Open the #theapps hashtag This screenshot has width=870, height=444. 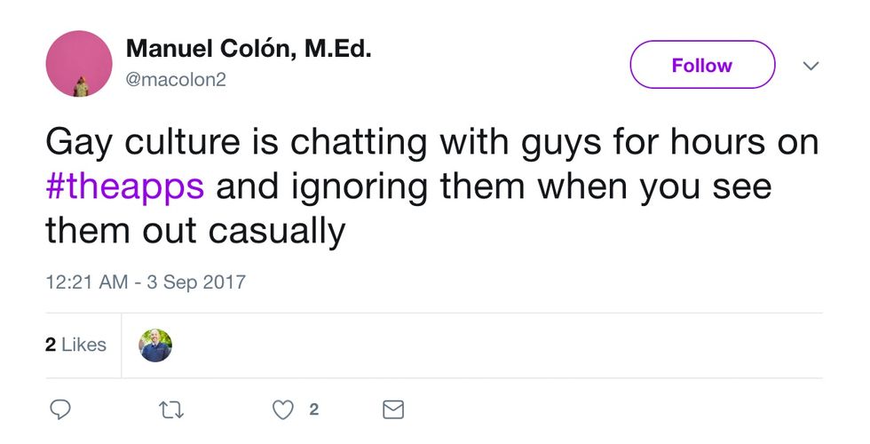pyautogui.click(x=125, y=187)
